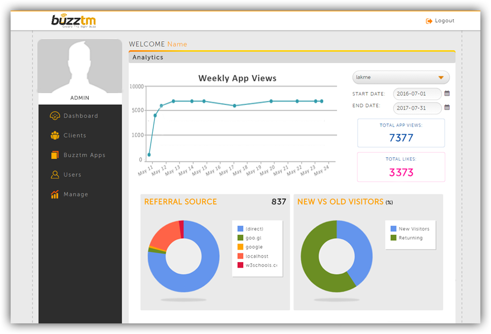491x334 pixels.
Task: Click the referral count 837
Action: pos(278,202)
